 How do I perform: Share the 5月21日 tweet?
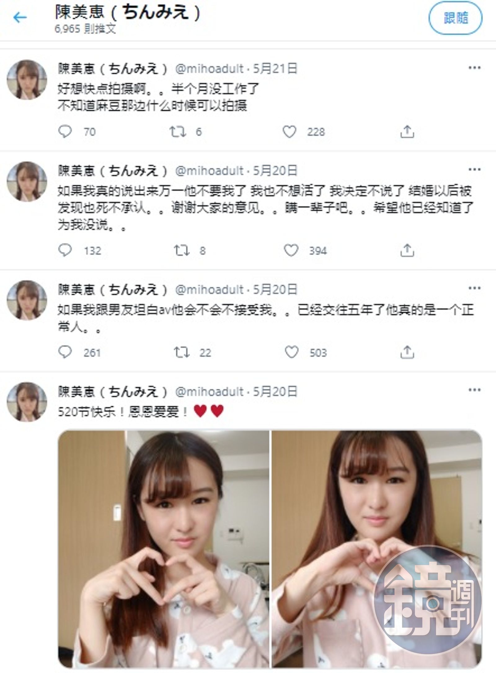(x=407, y=132)
